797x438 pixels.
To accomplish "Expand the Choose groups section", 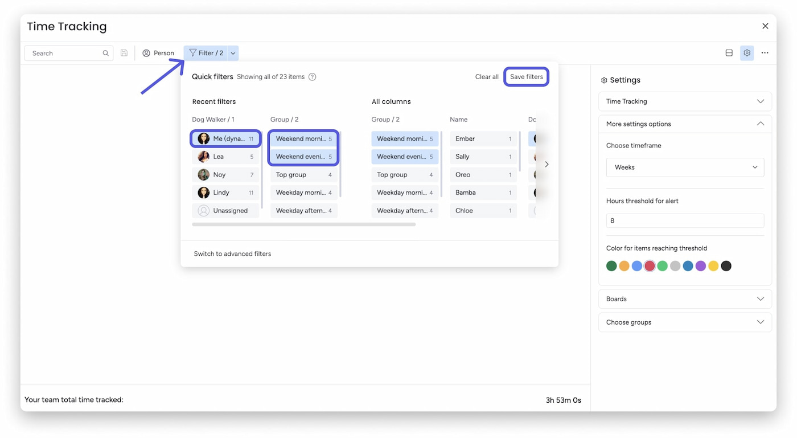I will tap(684, 322).
